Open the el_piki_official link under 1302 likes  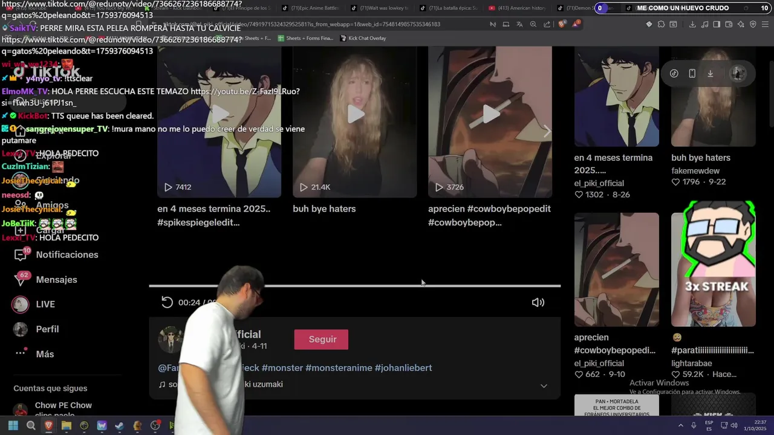point(599,183)
